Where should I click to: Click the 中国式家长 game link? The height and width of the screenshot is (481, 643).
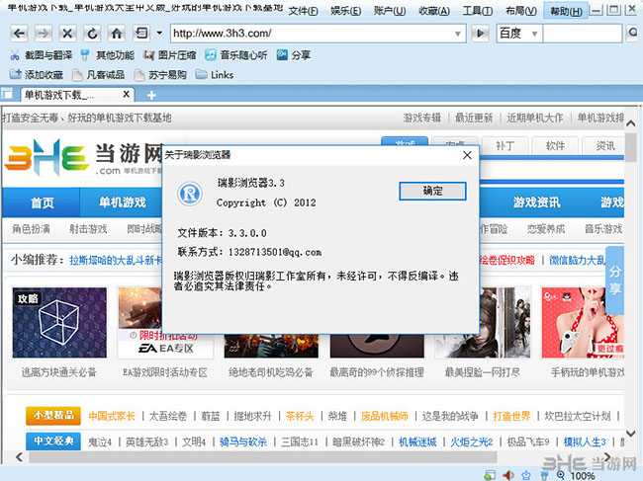click(112, 417)
